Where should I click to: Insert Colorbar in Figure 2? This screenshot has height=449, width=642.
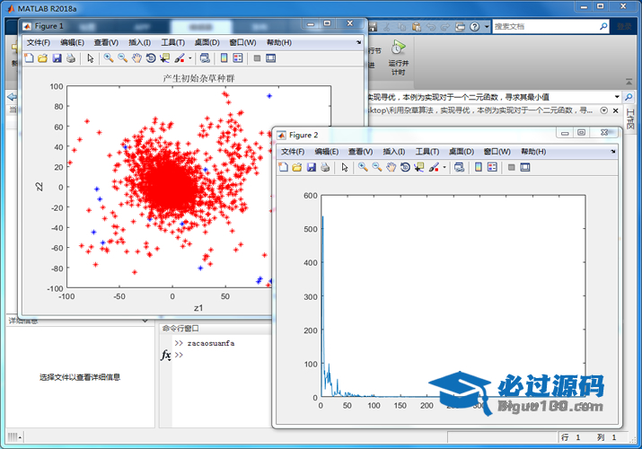(x=479, y=167)
